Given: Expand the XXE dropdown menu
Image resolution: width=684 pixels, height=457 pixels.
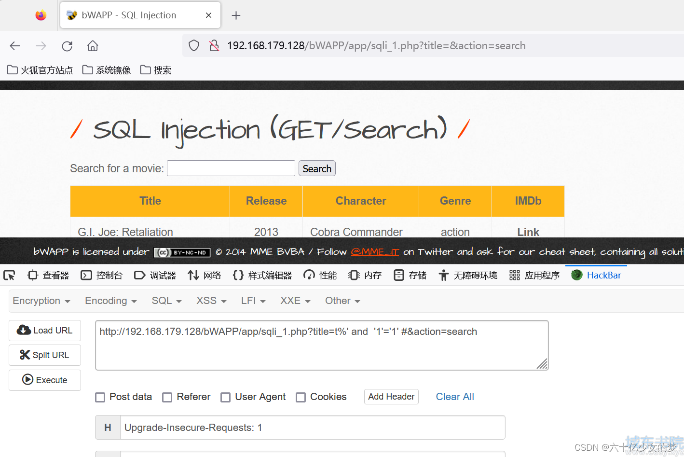Looking at the screenshot, I should pos(295,301).
